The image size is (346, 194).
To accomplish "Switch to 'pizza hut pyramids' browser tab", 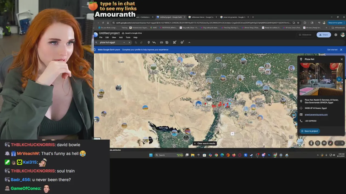I will [234, 17].
